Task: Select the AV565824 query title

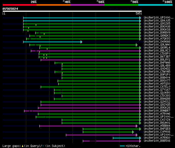Action: [10, 9]
